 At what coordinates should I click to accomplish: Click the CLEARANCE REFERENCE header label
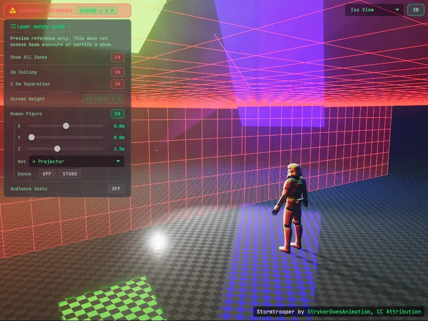pos(46,11)
